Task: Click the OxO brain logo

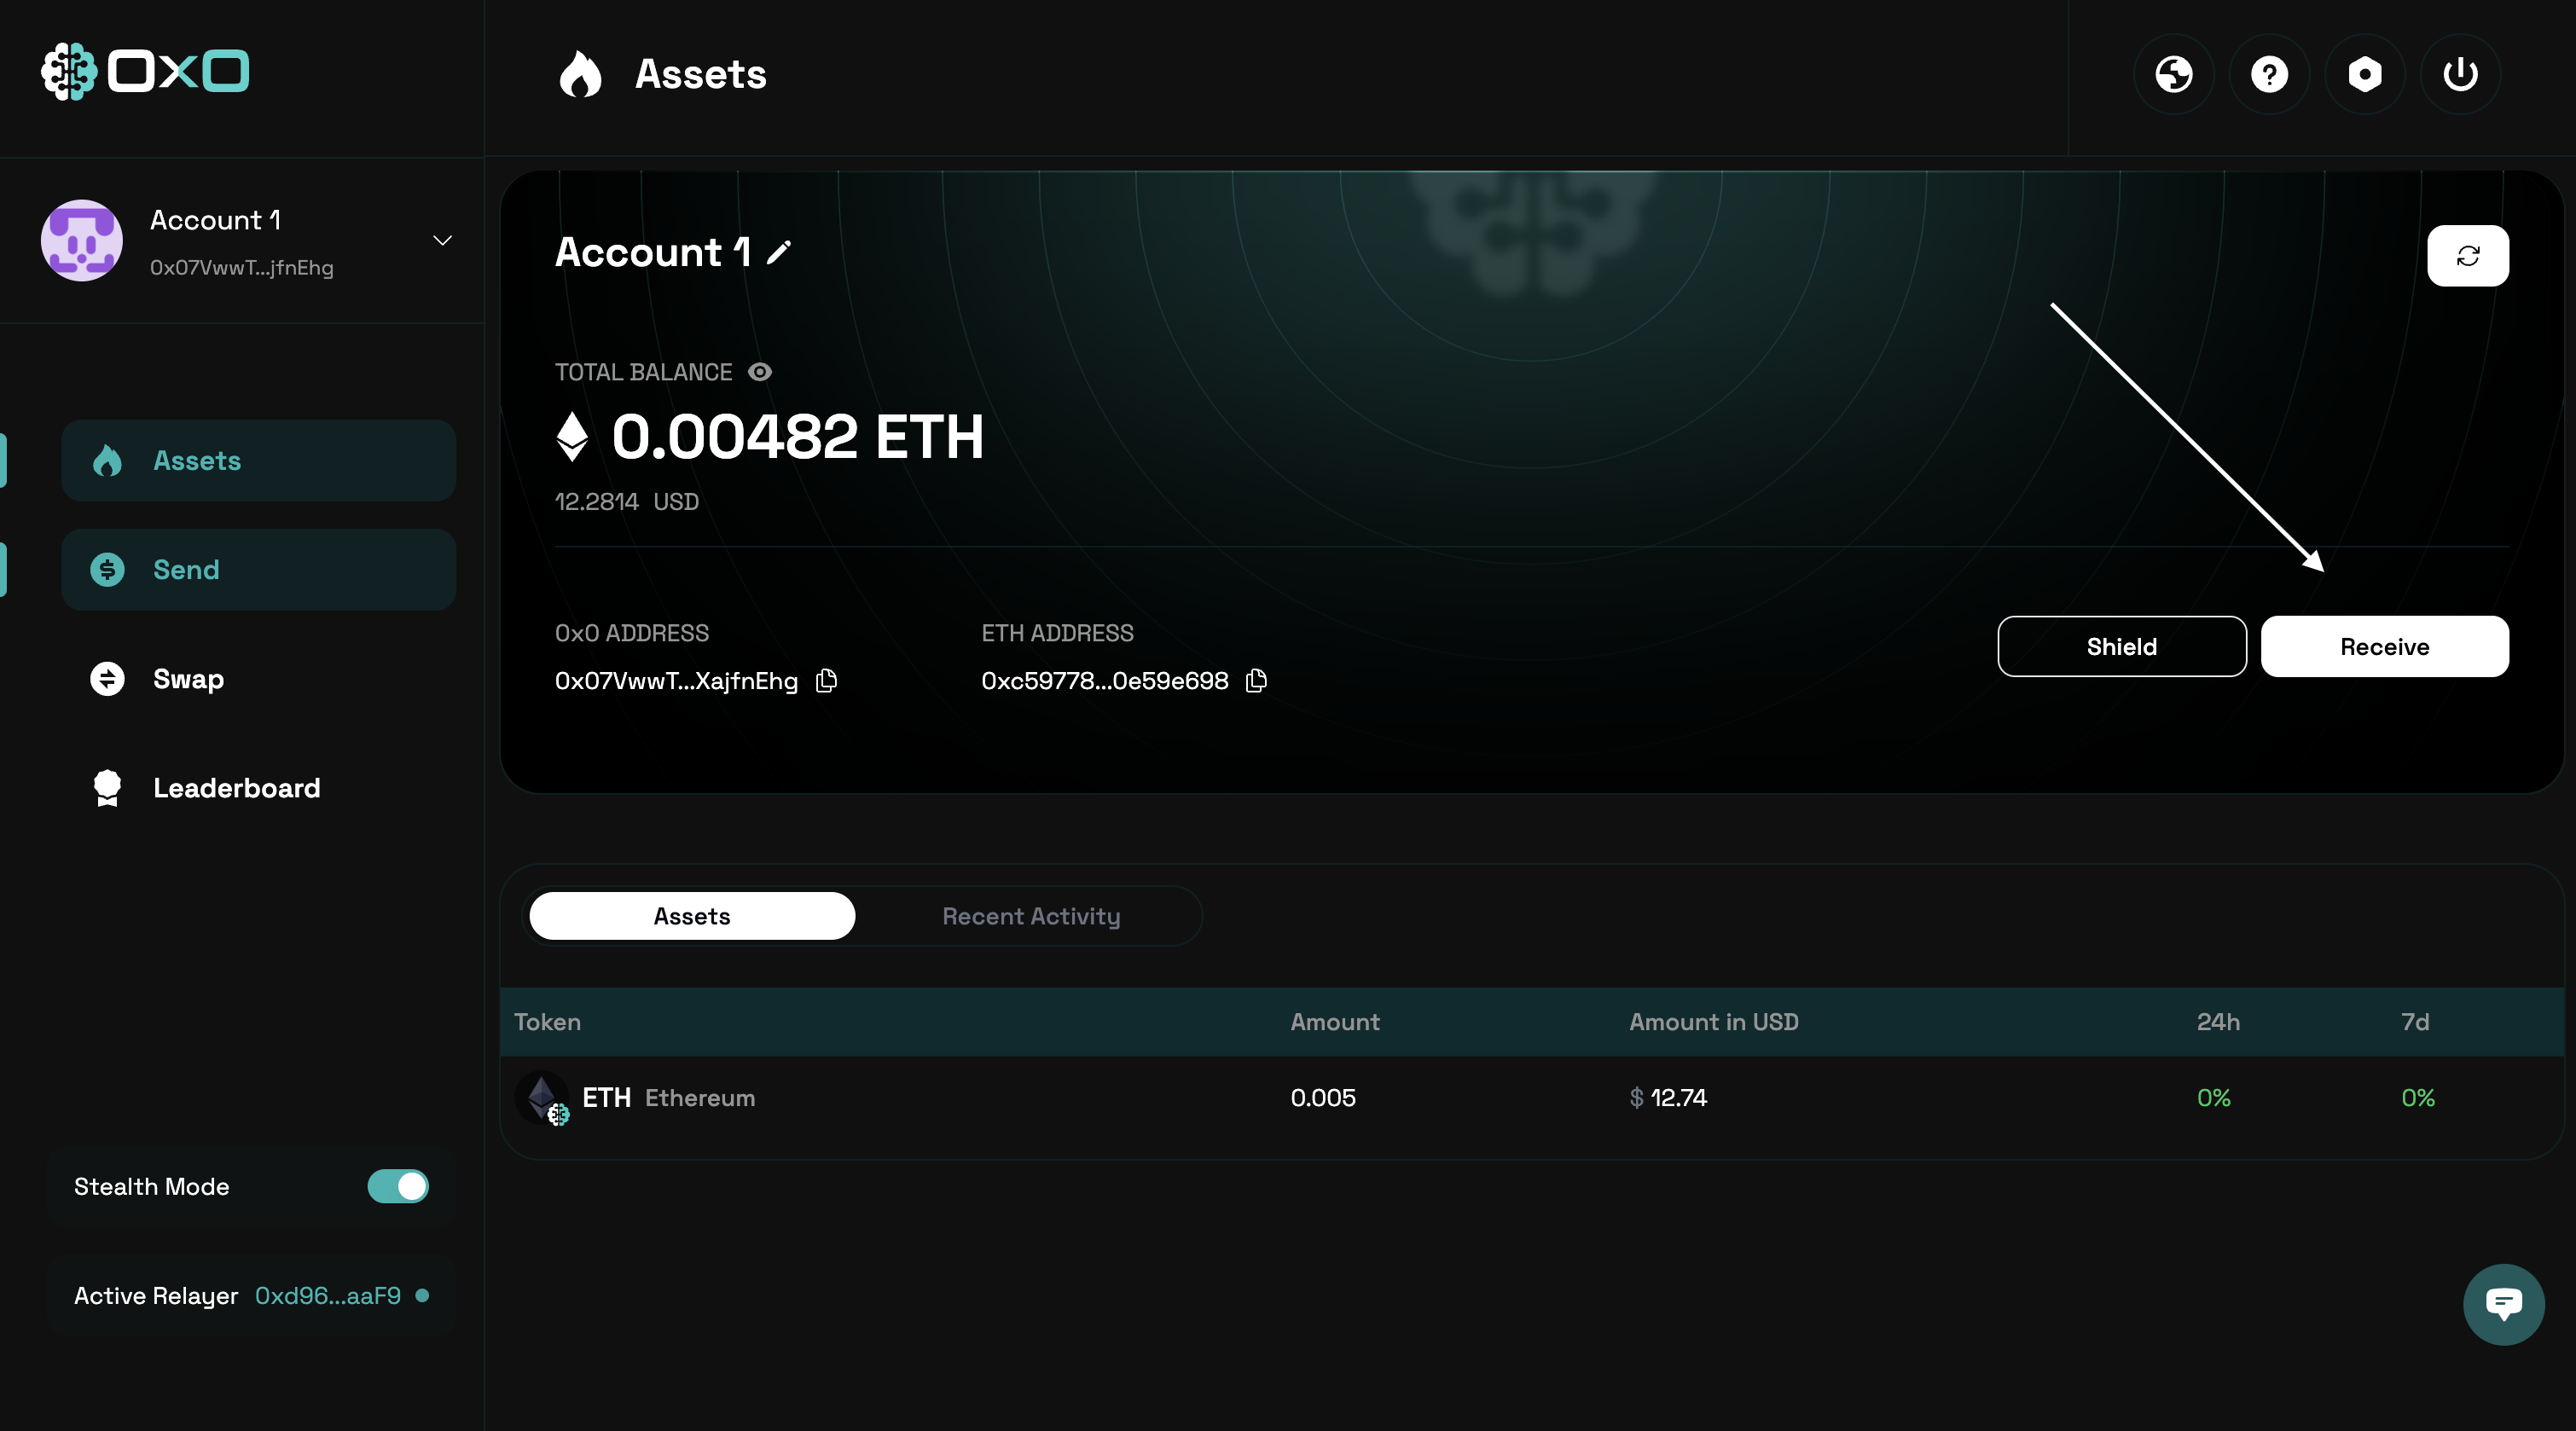Action: (x=67, y=71)
